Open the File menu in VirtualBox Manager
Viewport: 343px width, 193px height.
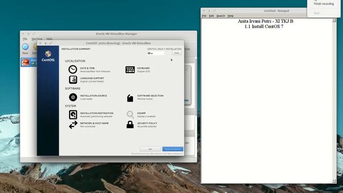(25, 39)
